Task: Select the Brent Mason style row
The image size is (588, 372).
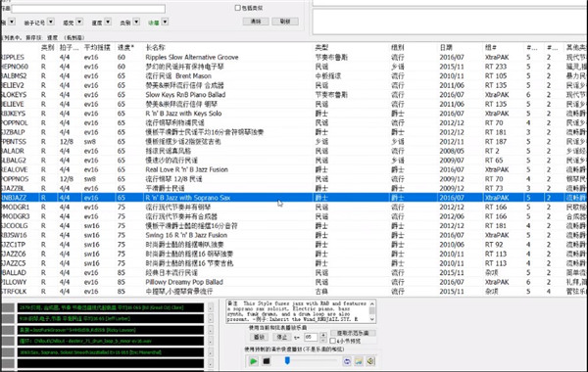Action: click(294, 76)
